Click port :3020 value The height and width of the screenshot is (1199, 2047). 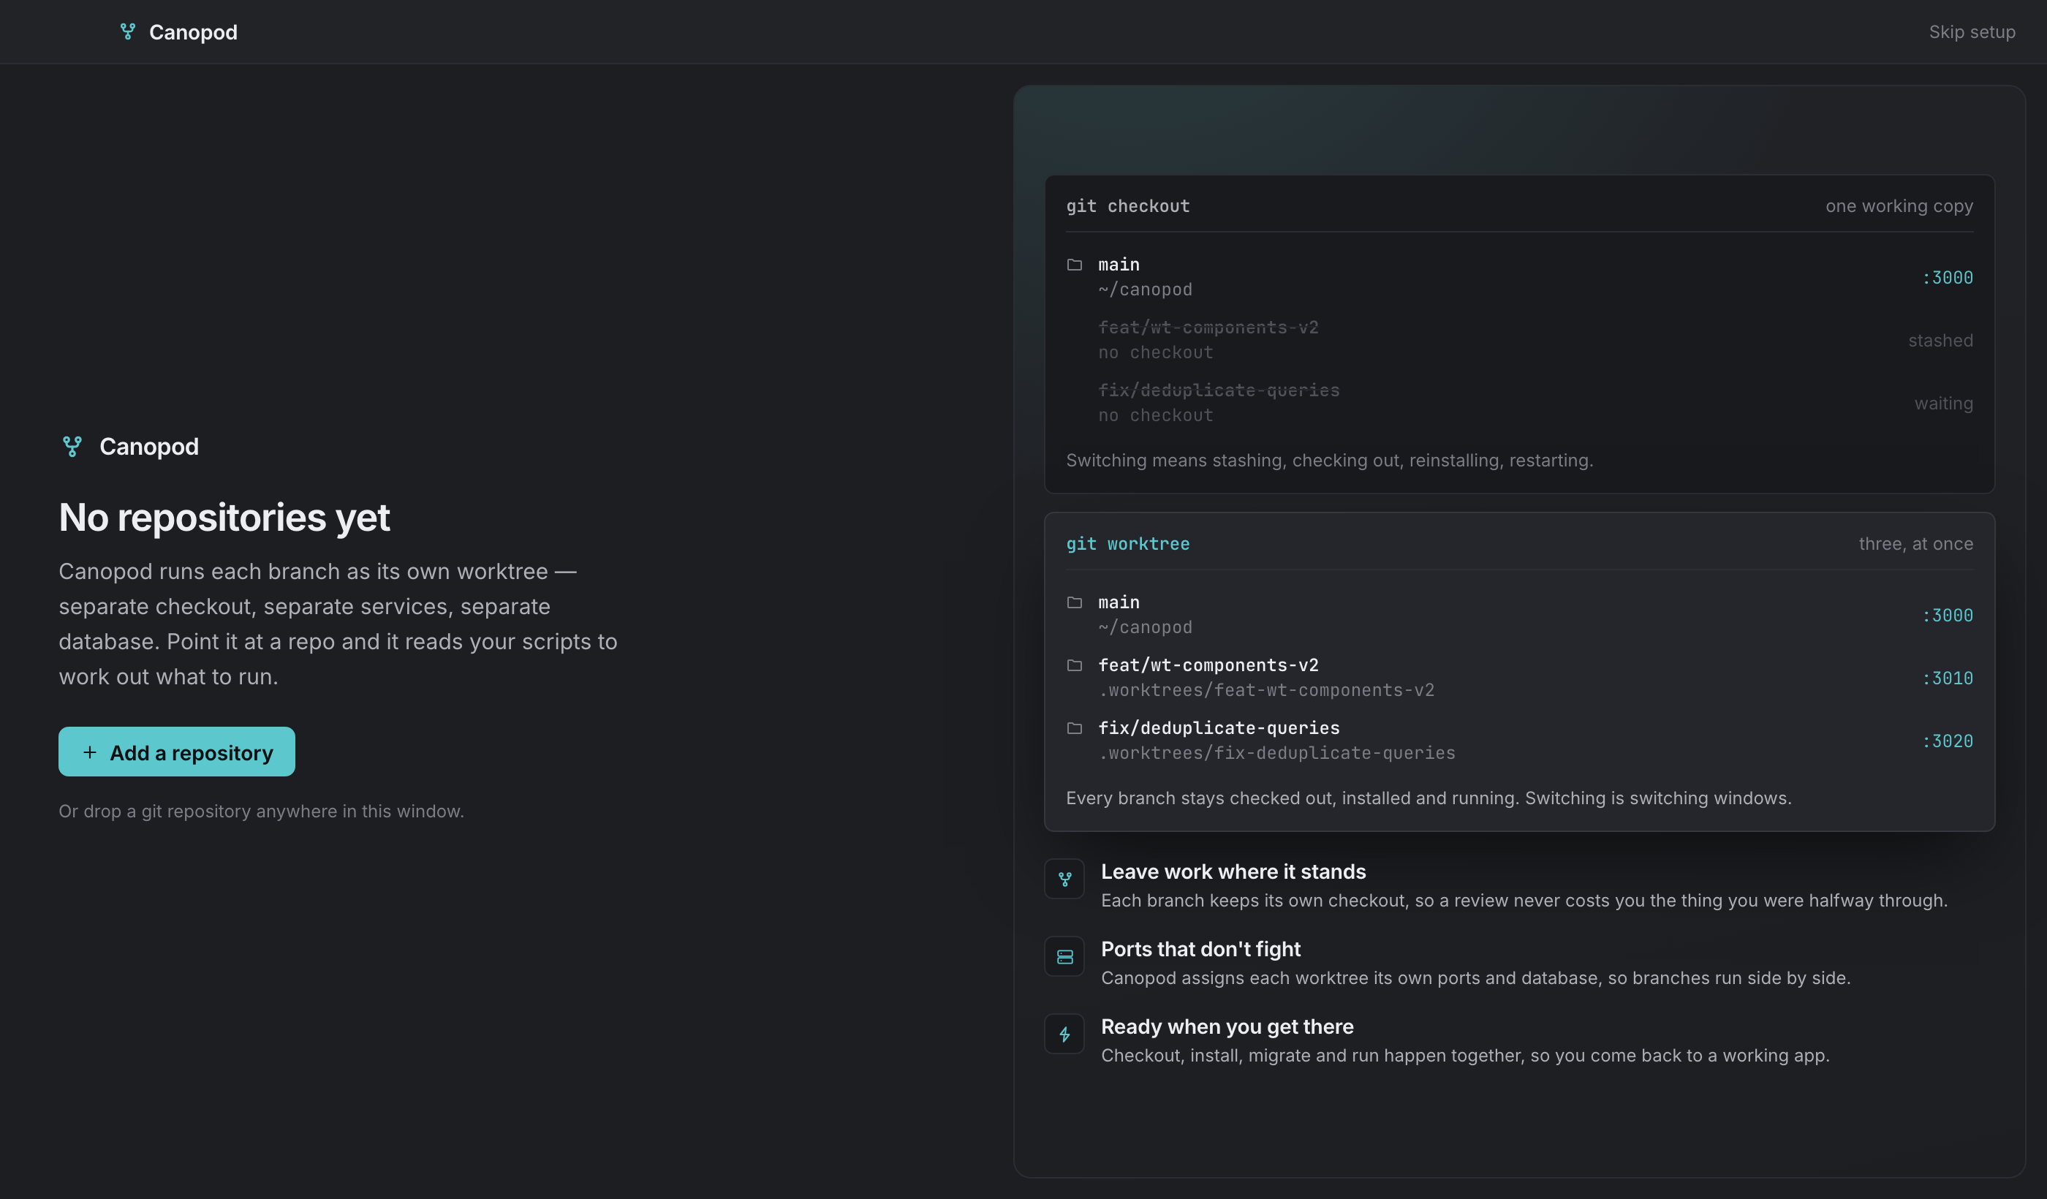[1947, 741]
